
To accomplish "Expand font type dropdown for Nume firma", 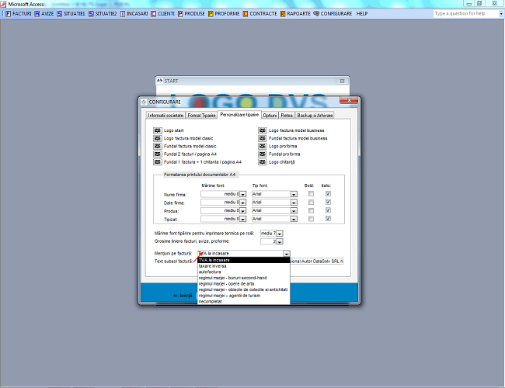I will click(x=294, y=194).
